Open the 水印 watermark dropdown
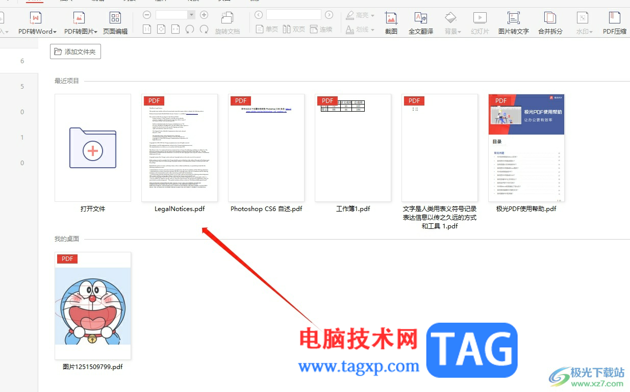This screenshot has height=392, width=630. 584,23
